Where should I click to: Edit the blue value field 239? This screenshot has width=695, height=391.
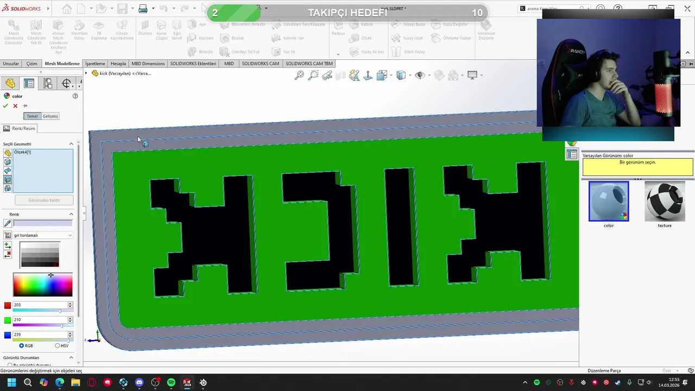point(40,335)
